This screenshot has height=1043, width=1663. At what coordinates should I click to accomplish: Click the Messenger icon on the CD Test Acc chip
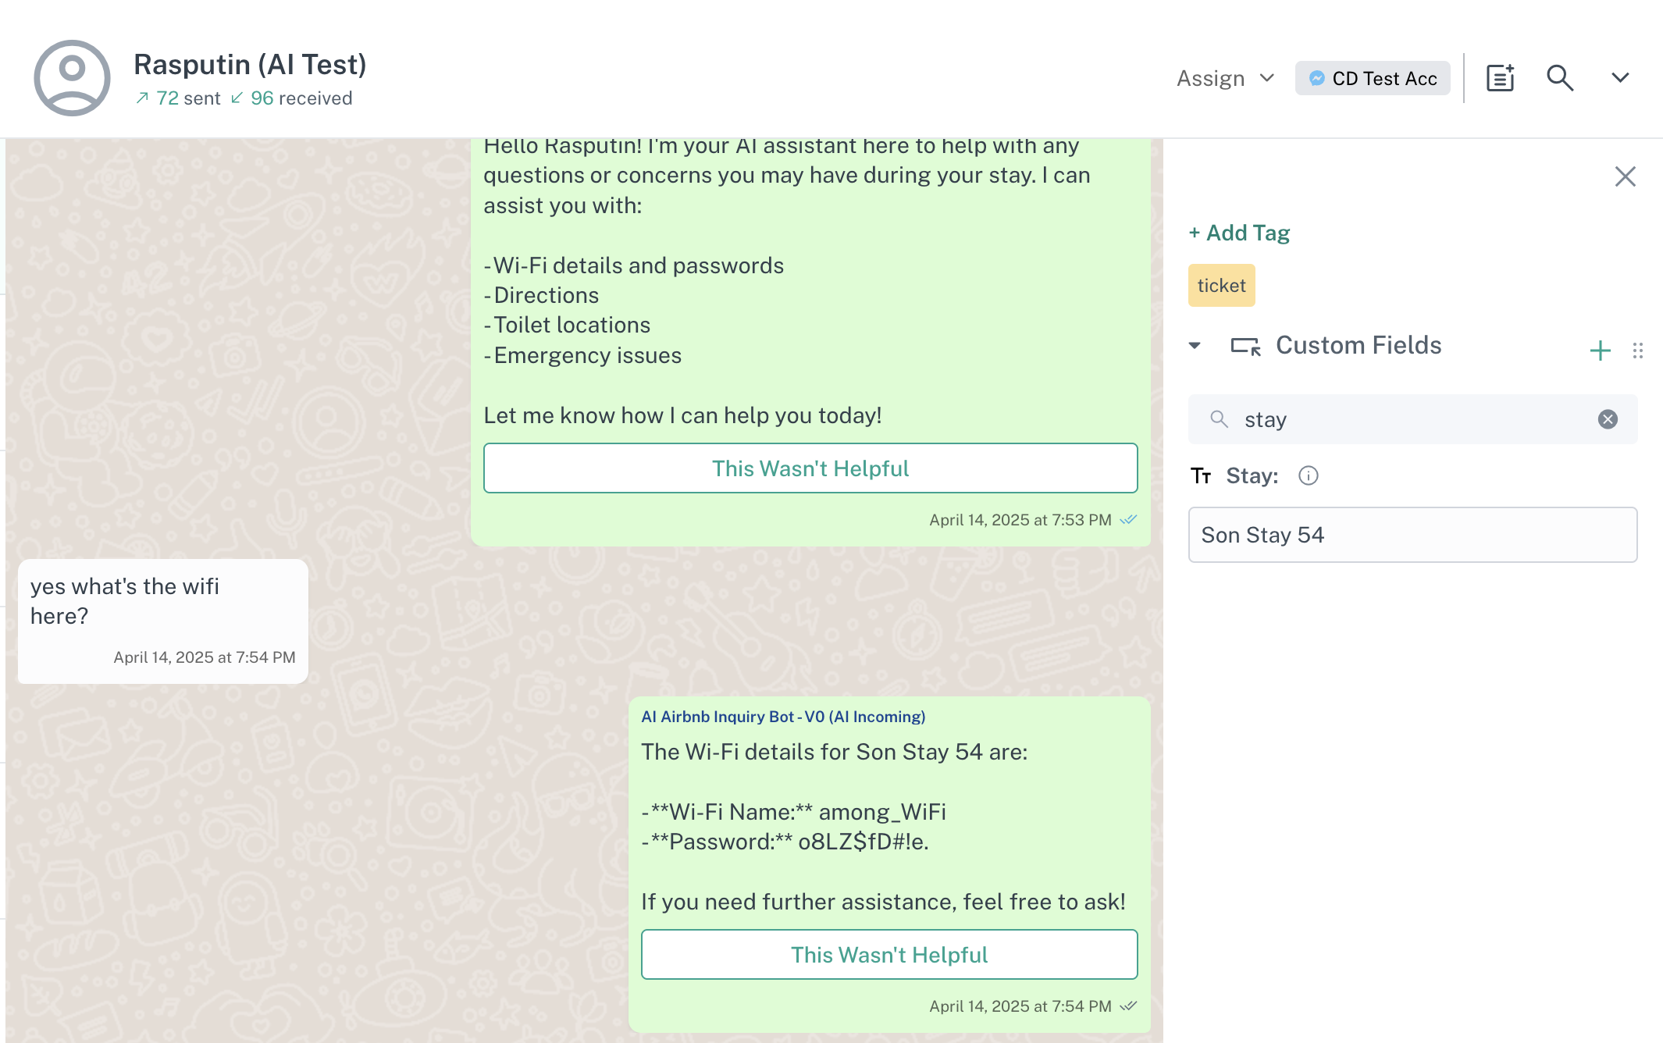tap(1316, 78)
